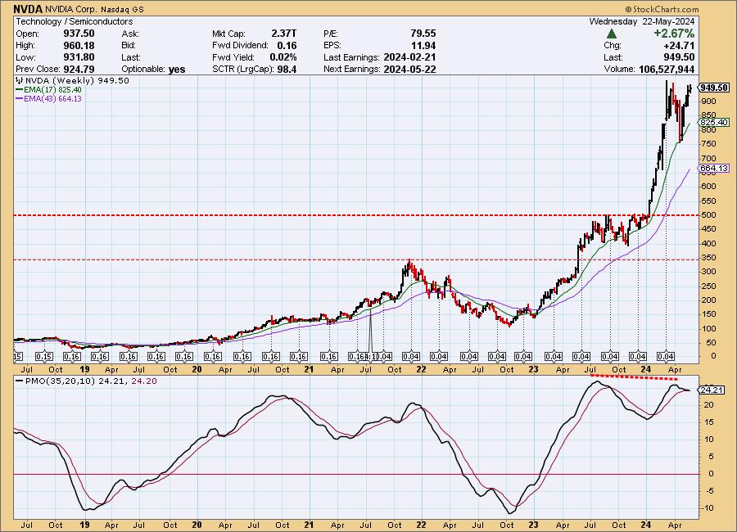Viewport: 737px width, 532px height.
Task: Select the Open value 937.50
Action: pos(79,34)
